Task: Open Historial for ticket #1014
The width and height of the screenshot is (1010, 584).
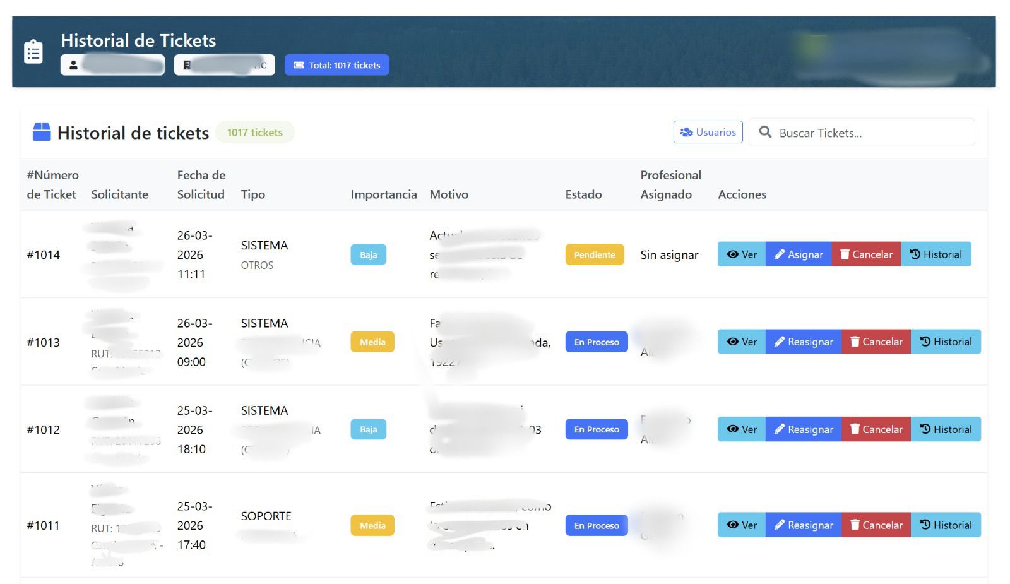Action: 936,254
